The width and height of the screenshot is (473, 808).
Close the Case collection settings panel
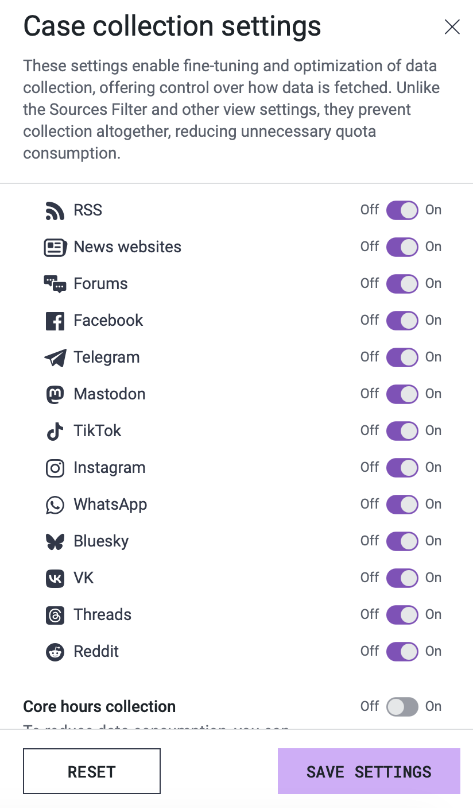pos(452,27)
